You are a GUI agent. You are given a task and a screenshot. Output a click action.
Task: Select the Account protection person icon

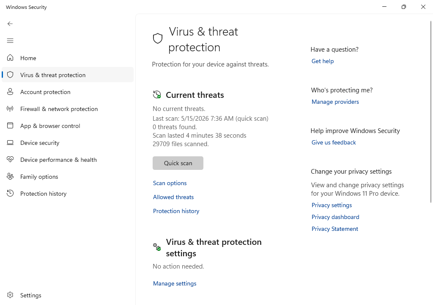pos(10,91)
